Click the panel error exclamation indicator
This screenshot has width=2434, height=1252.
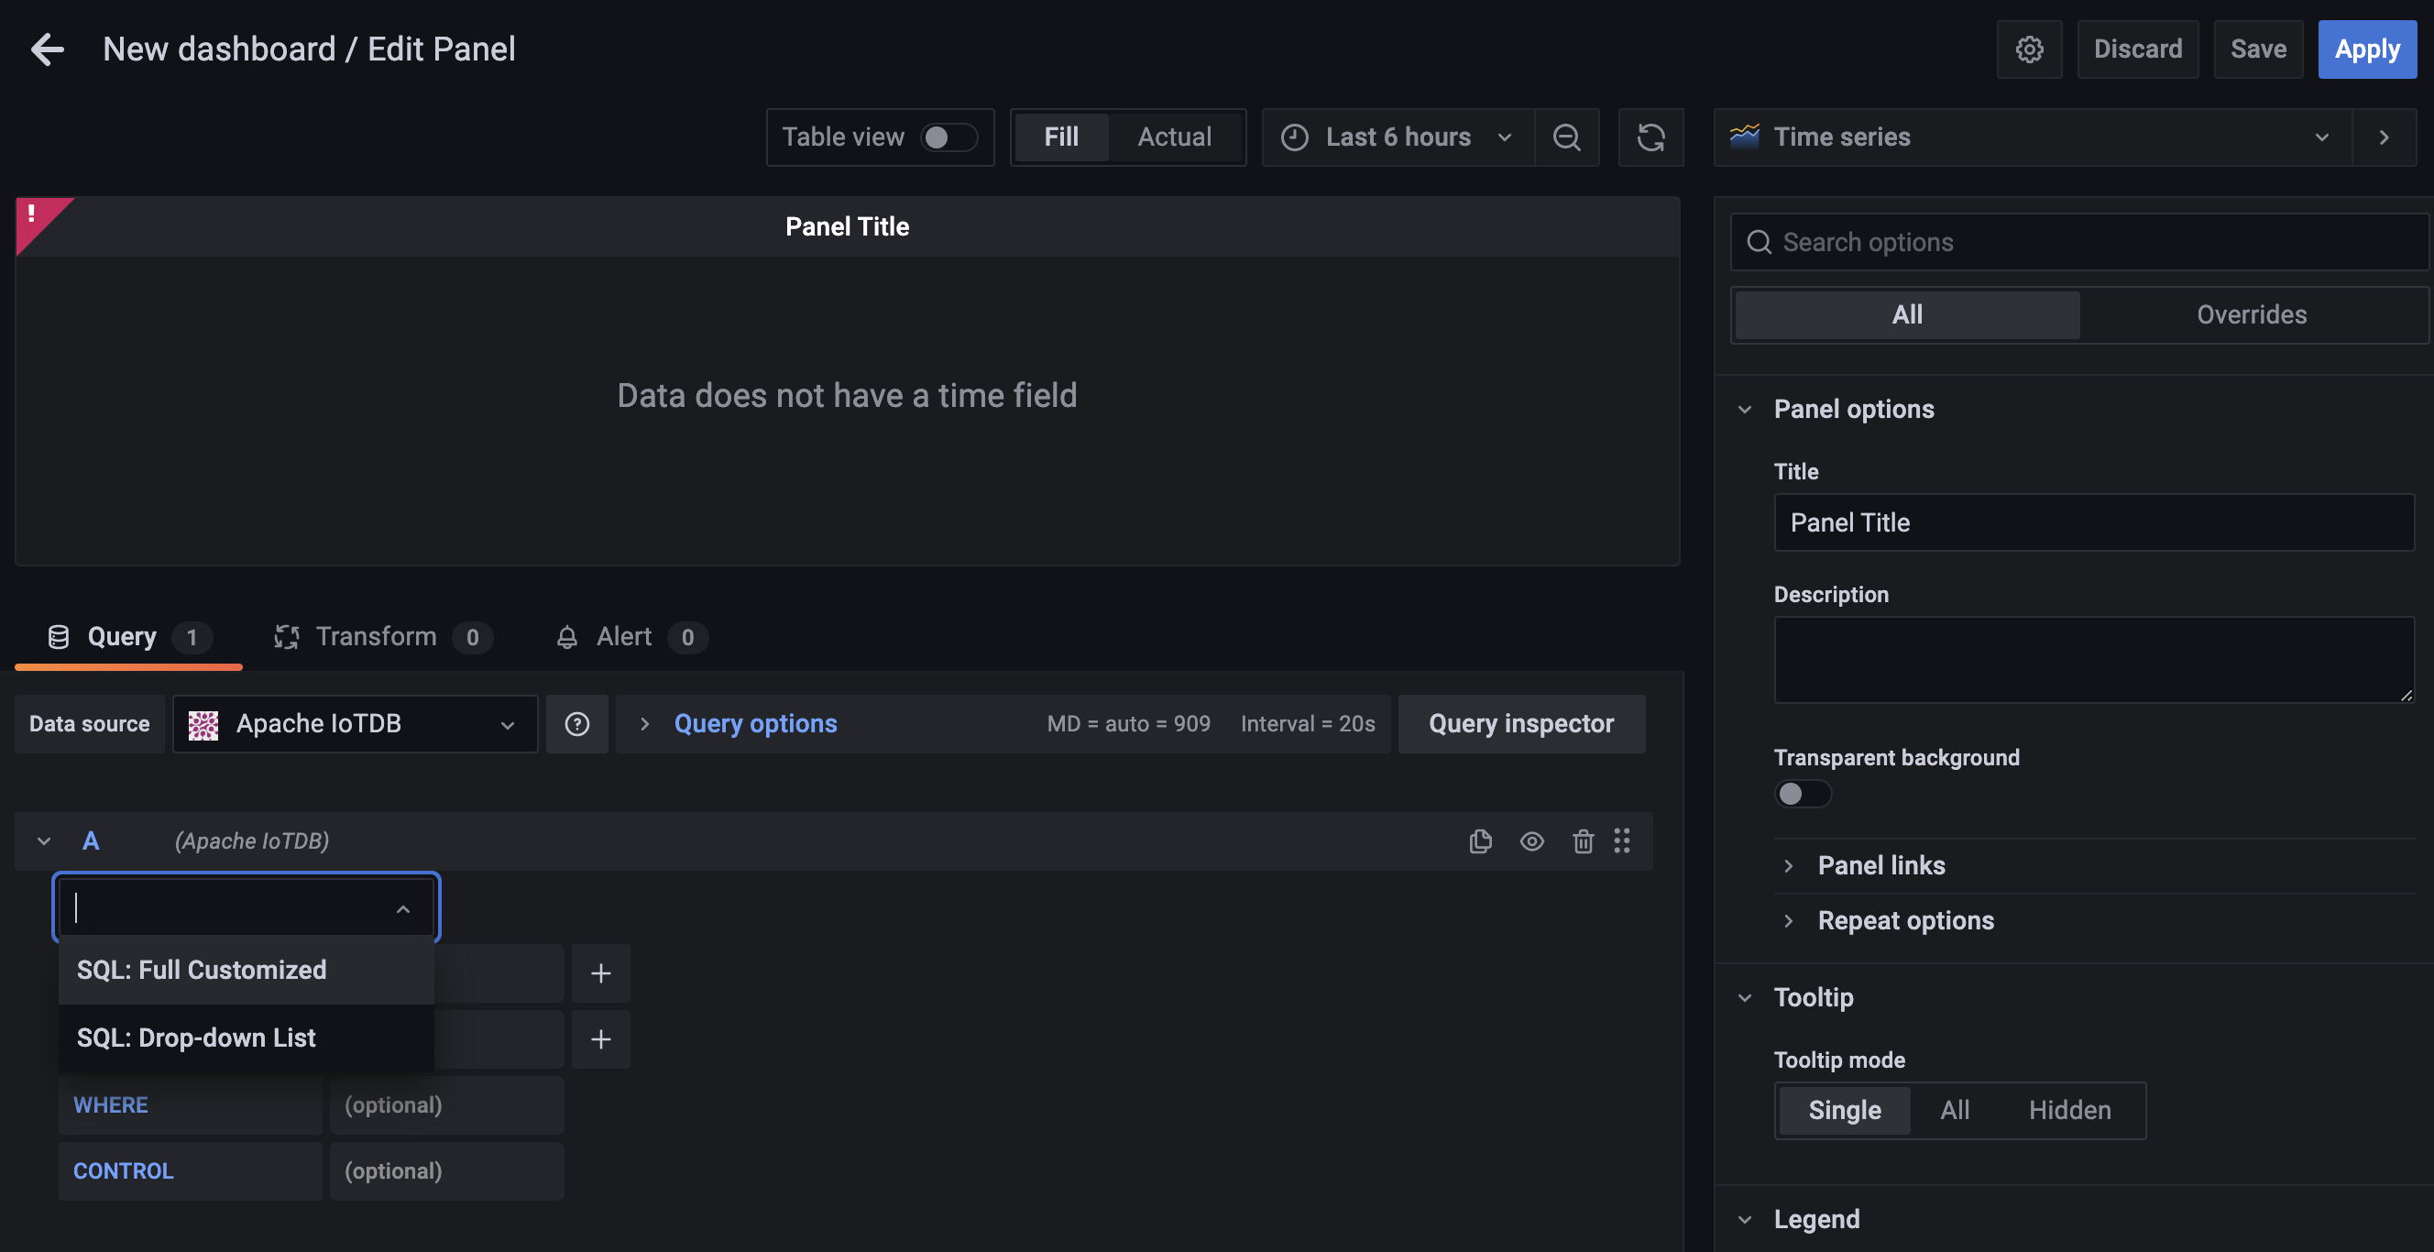pos(33,214)
